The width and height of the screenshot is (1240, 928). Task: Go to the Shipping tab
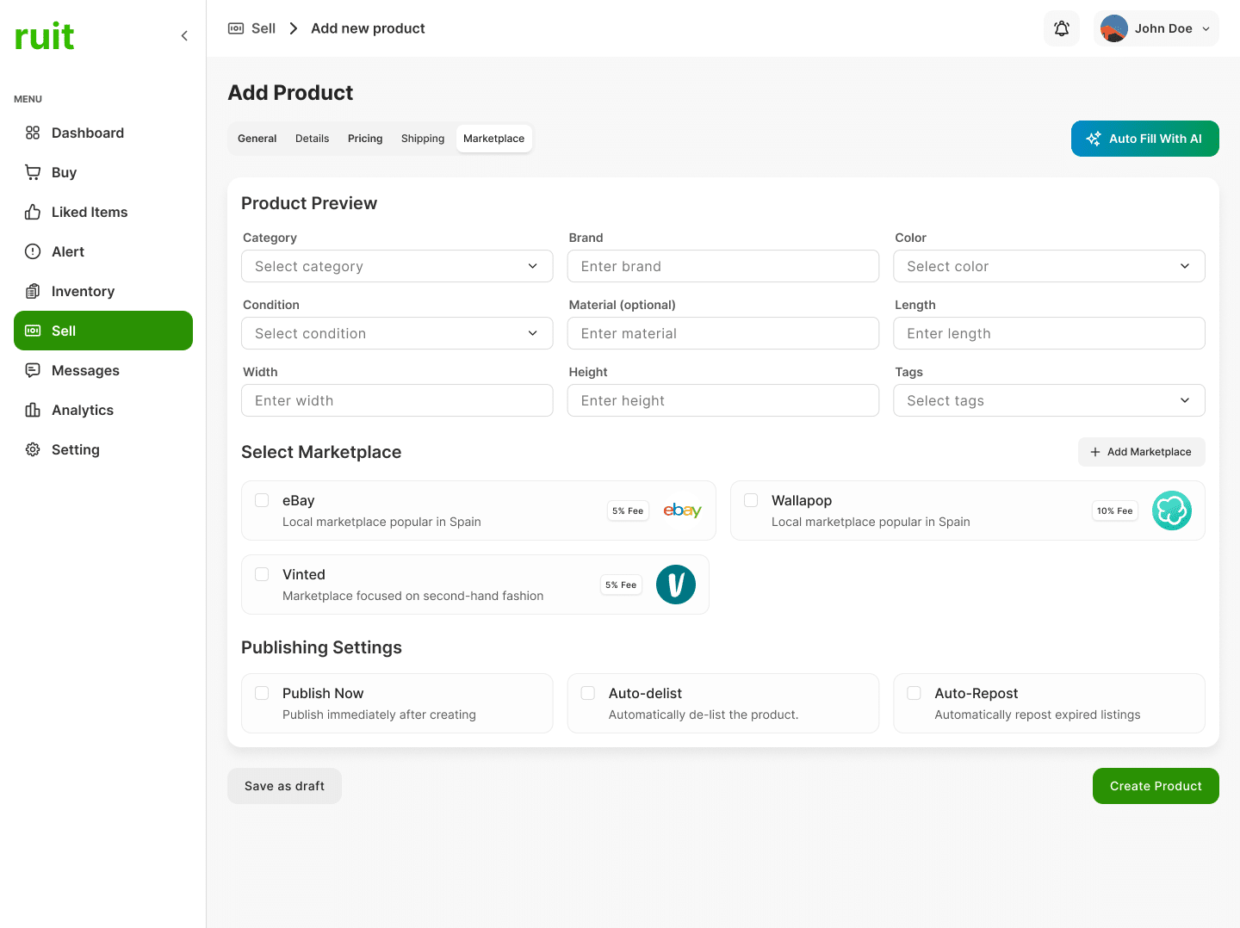423,139
